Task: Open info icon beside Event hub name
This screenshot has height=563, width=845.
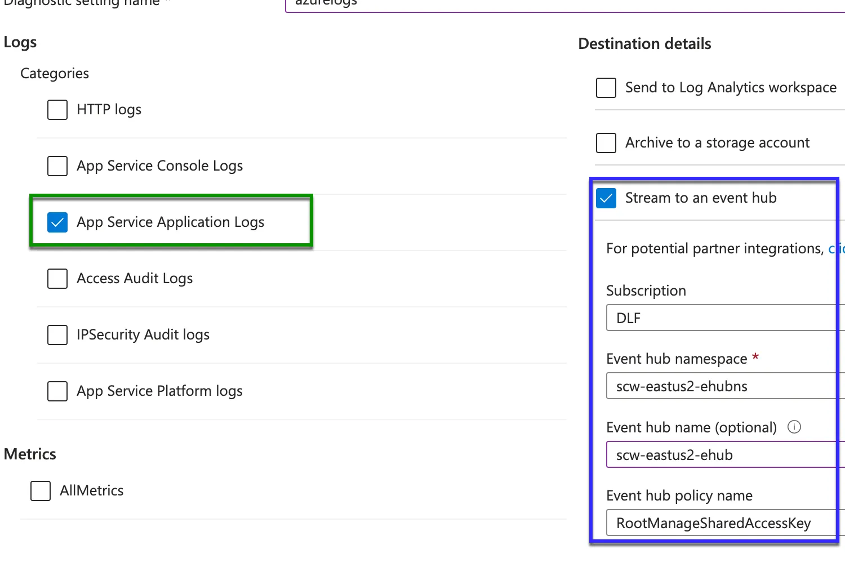Action: [x=794, y=427]
